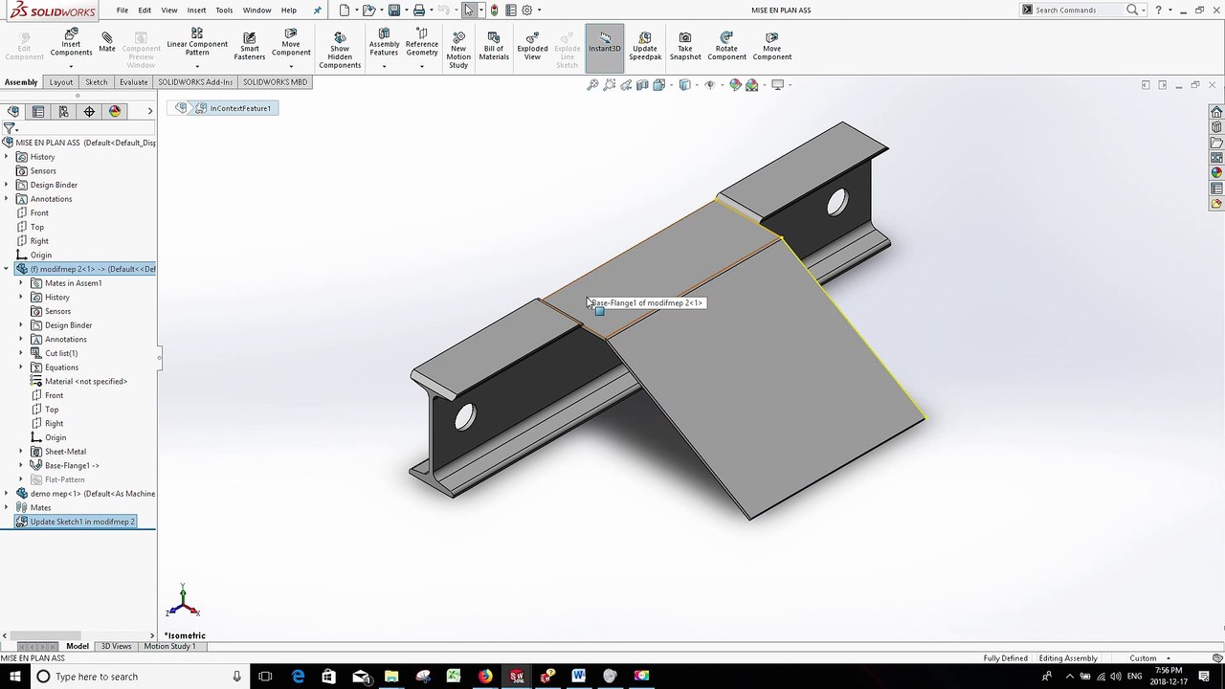Expand the Mates folder
This screenshot has height=689, width=1225.
(7, 508)
